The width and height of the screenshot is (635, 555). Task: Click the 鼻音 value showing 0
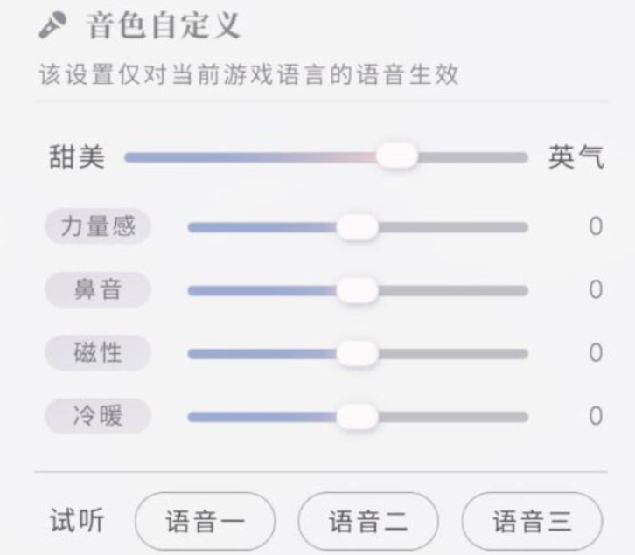point(595,290)
